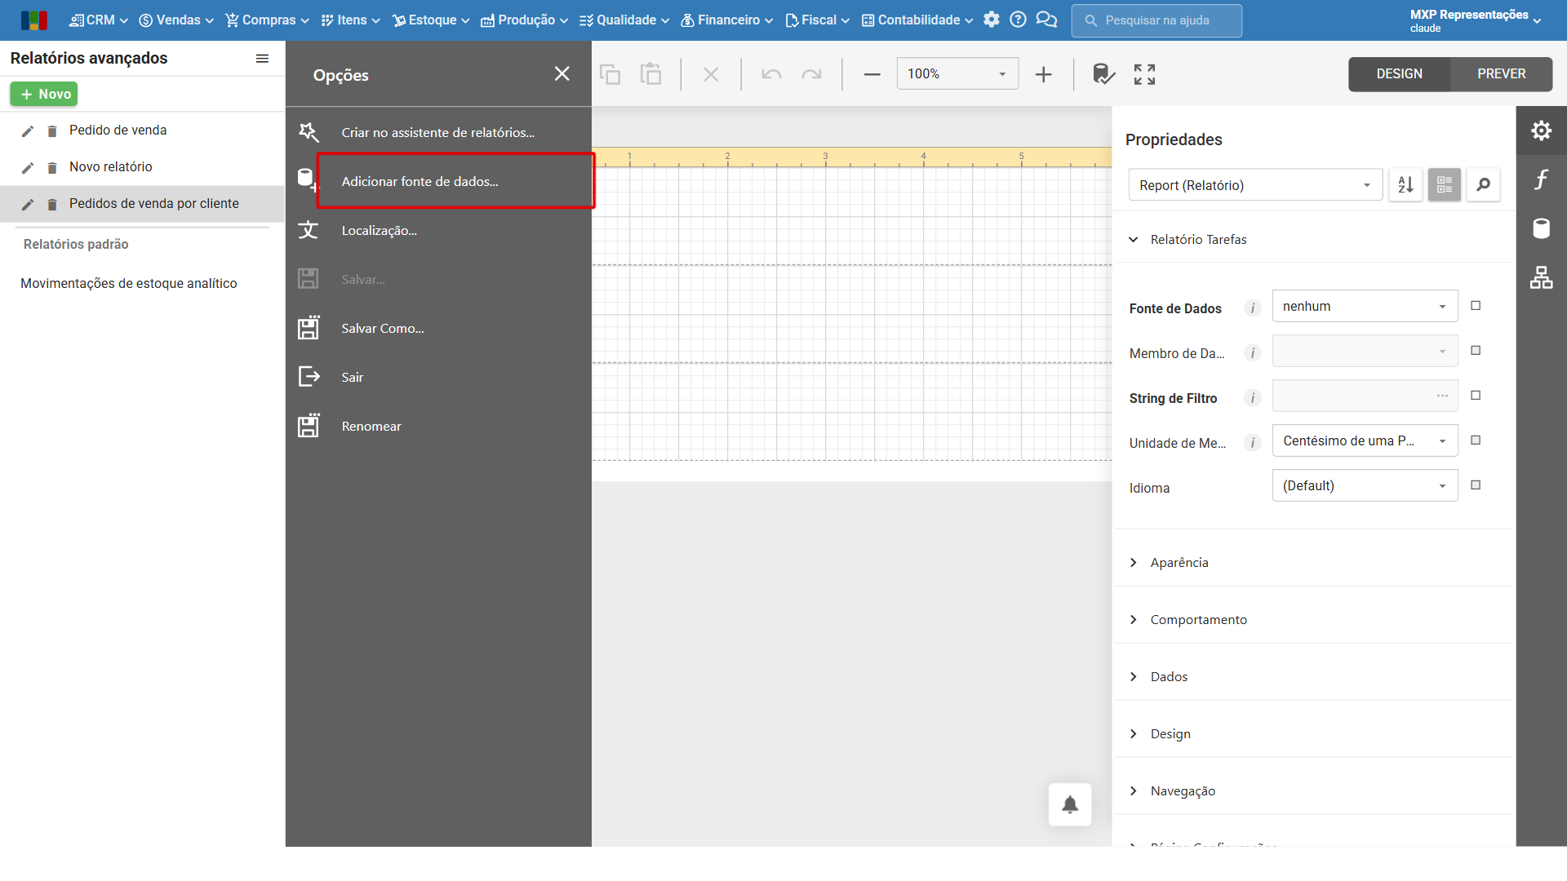Toggle full screen mode icon

pos(1144,74)
